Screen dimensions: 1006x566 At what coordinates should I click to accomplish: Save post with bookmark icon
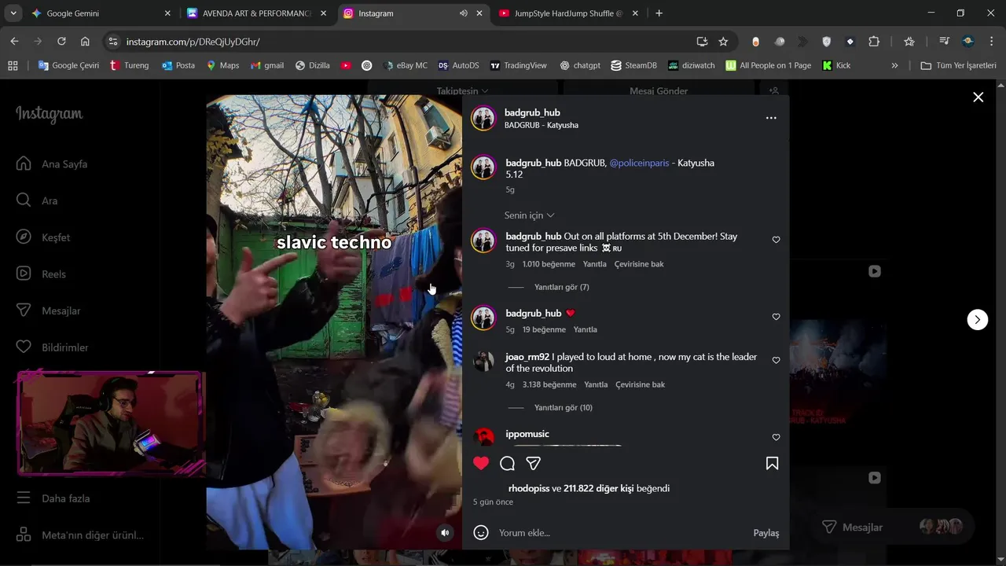tap(772, 463)
